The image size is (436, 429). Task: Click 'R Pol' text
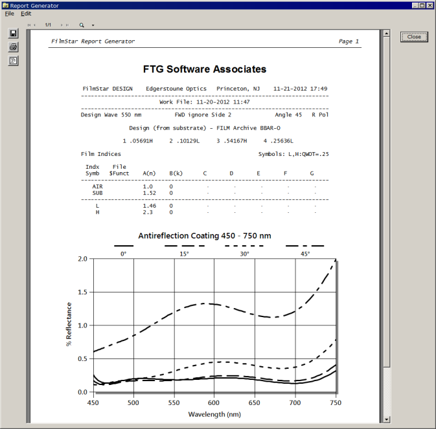320,115
